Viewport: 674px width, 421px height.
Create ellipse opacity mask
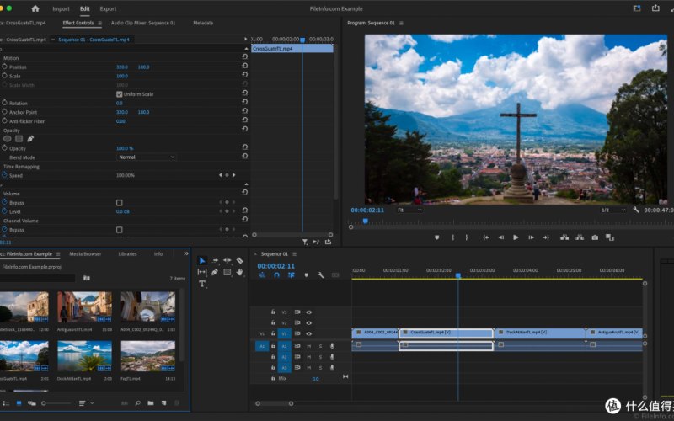click(8, 139)
